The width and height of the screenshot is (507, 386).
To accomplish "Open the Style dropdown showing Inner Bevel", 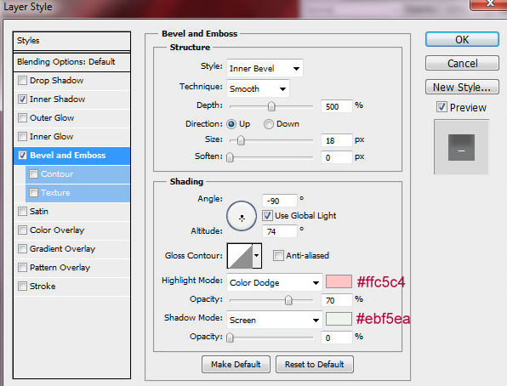I will pos(265,68).
